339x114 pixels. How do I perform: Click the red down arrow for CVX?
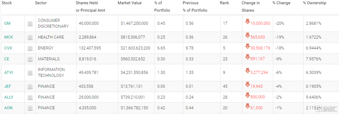tap(248, 46)
